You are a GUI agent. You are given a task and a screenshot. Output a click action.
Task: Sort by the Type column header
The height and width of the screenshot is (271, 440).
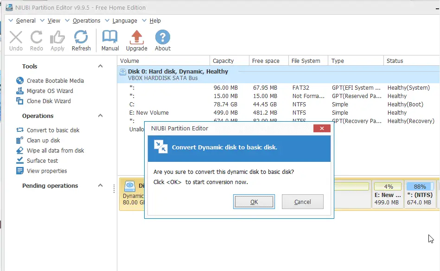pos(356,61)
